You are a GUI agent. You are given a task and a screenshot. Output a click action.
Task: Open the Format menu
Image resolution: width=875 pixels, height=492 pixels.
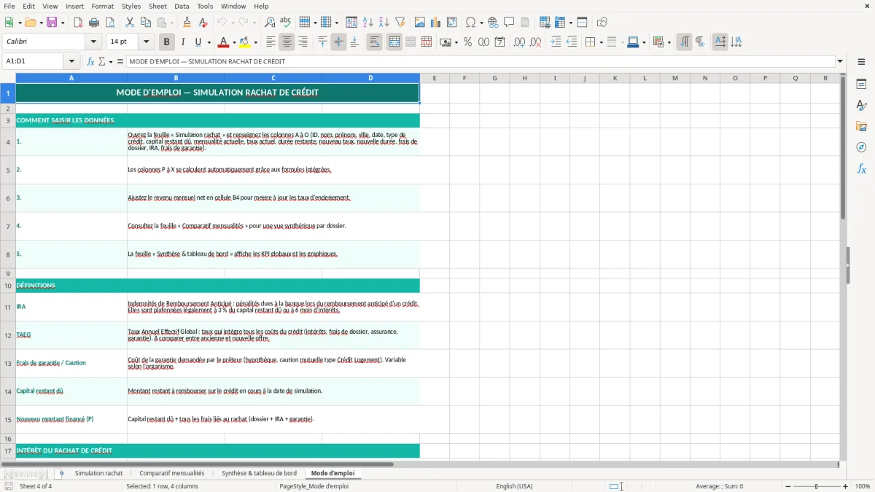pyautogui.click(x=102, y=6)
